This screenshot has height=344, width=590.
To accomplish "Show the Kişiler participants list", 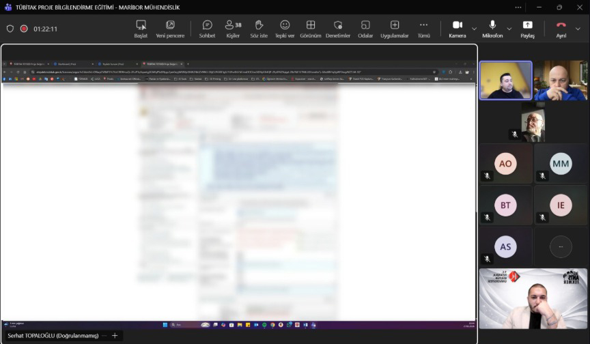I will click(x=233, y=29).
